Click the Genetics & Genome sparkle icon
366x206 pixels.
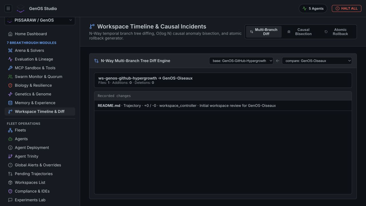coord(10,94)
